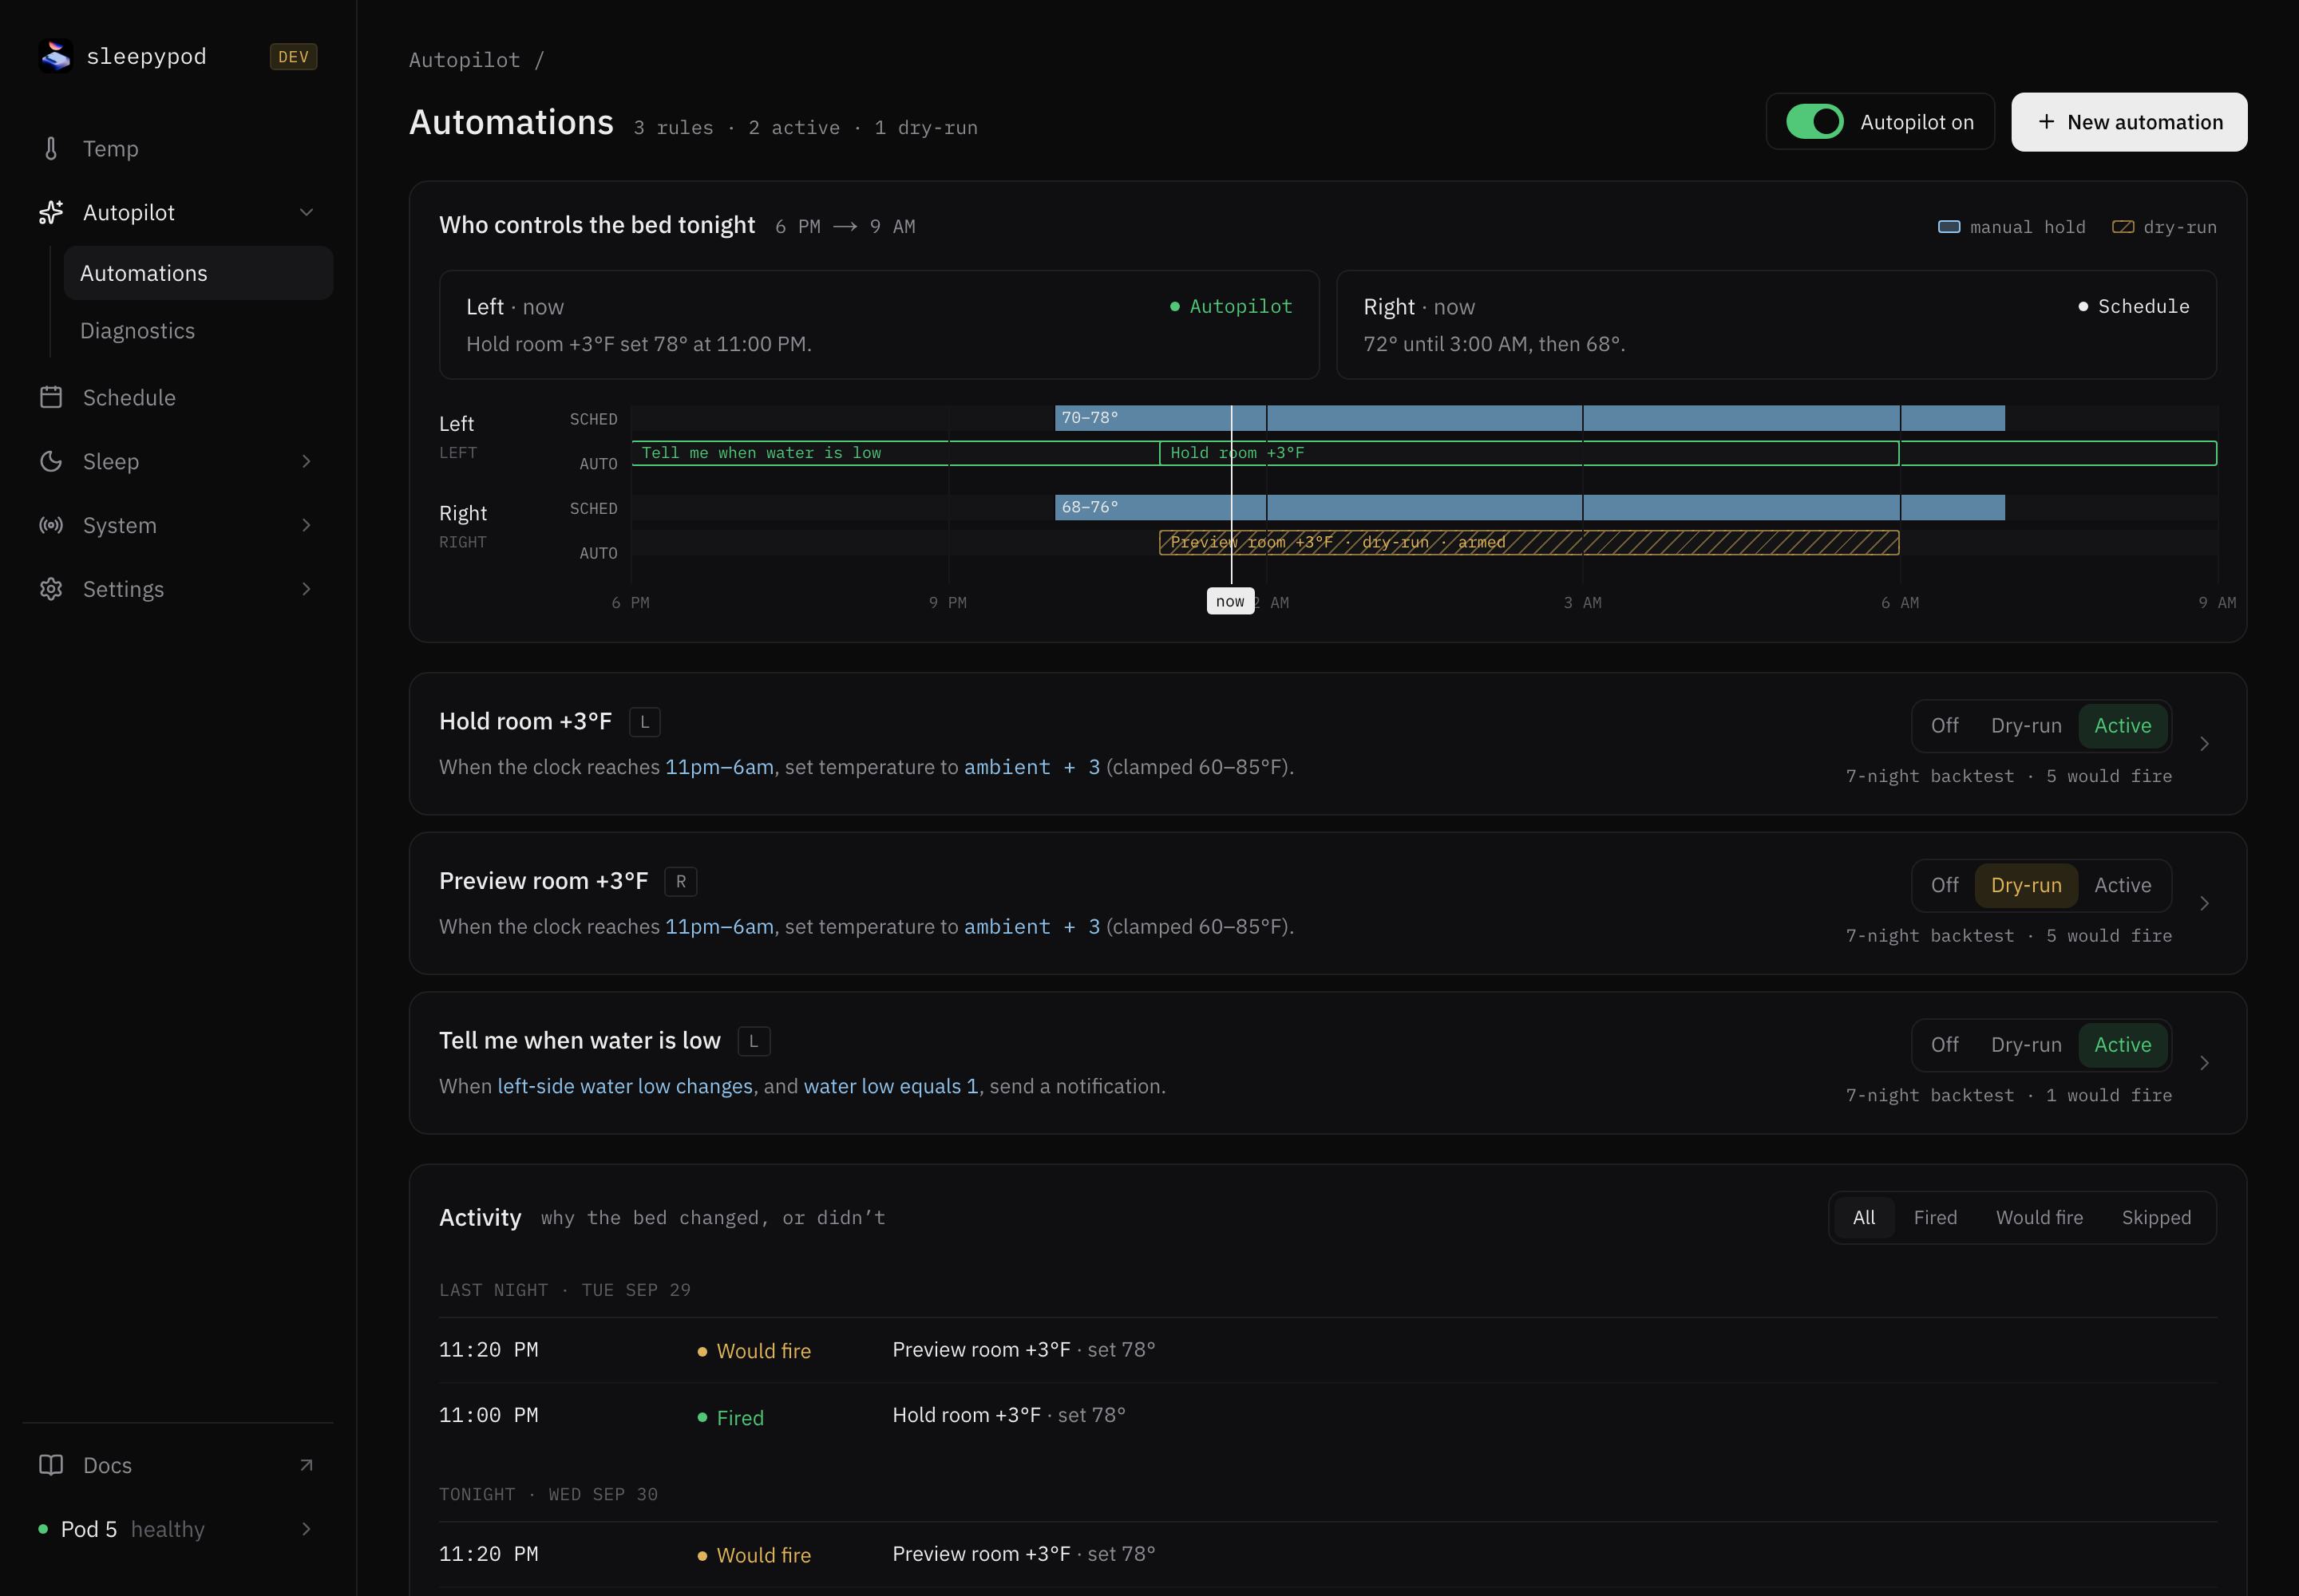Click the Sleep moon icon
Image resolution: width=2299 pixels, height=1596 pixels.
51,461
